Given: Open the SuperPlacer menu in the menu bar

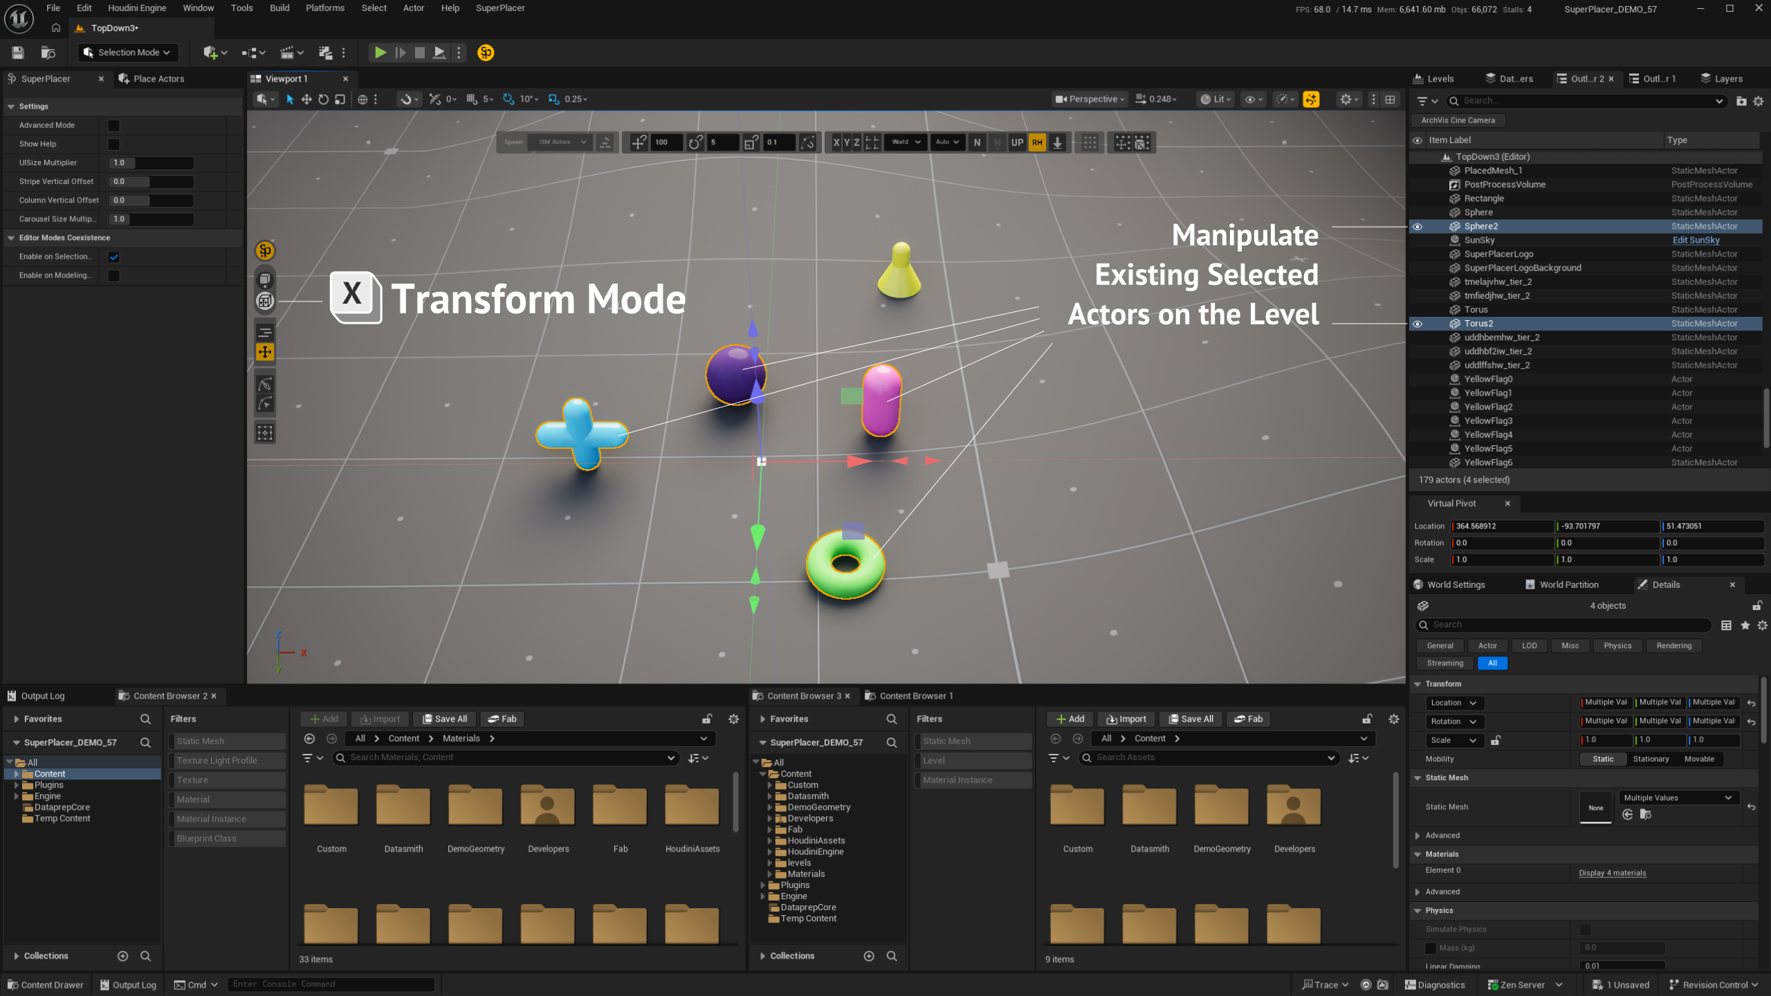Looking at the screenshot, I should [499, 8].
